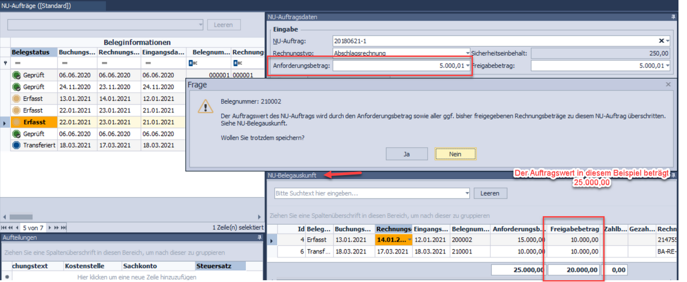Click the right arrow of the horizontal scrollbar
This screenshot has height=282, width=687.
coord(259,217)
